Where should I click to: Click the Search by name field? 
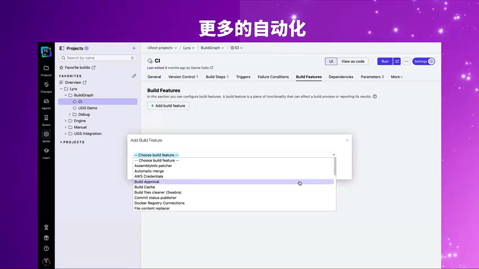(x=97, y=58)
